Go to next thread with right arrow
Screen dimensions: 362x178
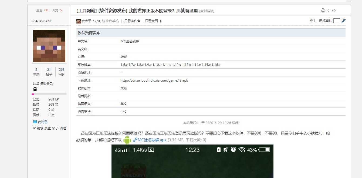coord(334,11)
